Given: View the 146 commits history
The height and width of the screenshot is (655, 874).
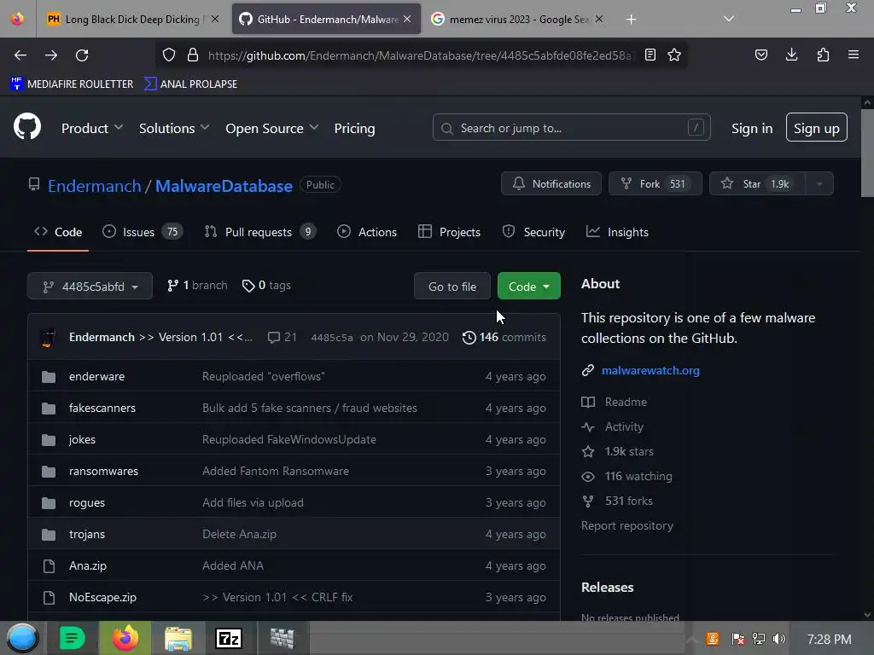Looking at the screenshot, I should [504, 338].
